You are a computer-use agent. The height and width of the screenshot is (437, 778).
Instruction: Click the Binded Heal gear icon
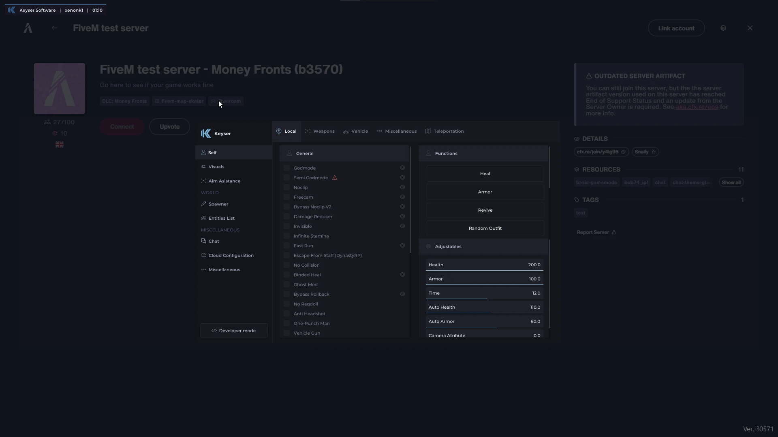402,275
